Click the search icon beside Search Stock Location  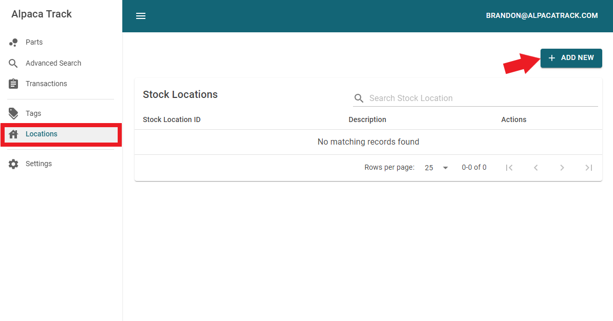pos(359,98)
